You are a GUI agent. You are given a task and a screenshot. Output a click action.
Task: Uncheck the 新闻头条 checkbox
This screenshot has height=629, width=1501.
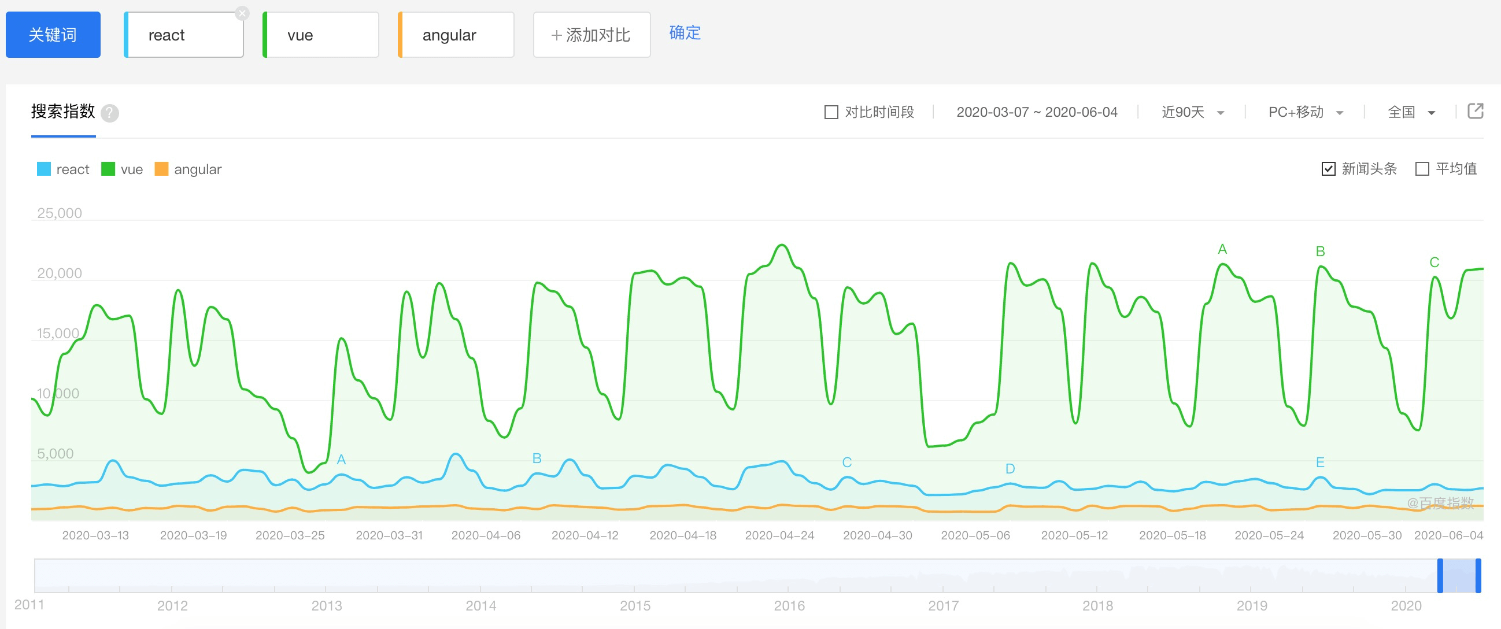(1328, 169)
